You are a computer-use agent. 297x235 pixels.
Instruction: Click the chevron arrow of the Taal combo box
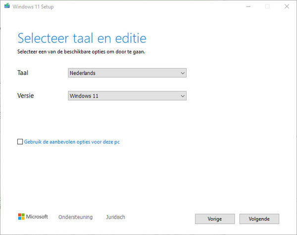coord(183,73)
